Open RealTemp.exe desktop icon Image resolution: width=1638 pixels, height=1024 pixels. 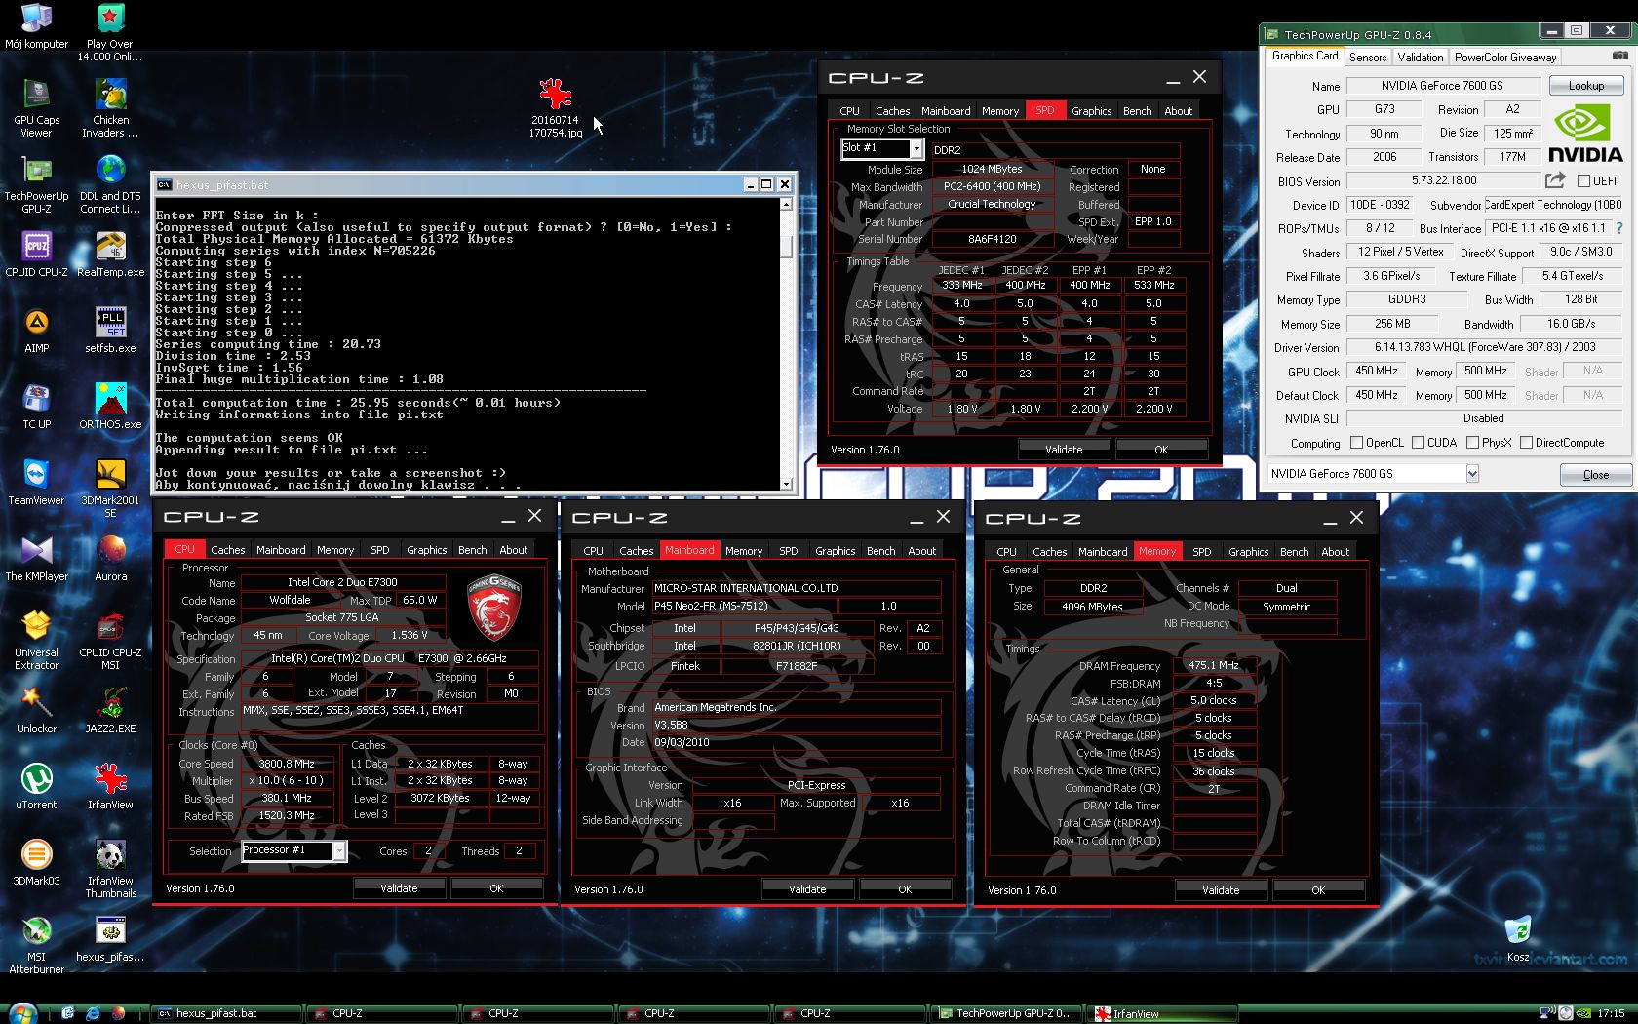pos(110,254)
